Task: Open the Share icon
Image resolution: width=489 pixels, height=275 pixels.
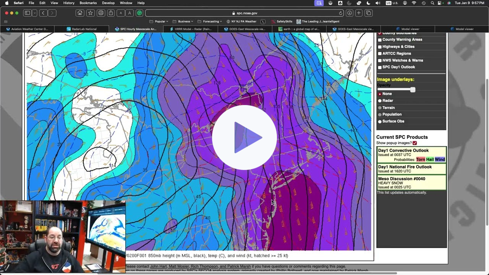Action: pos(110,13)
